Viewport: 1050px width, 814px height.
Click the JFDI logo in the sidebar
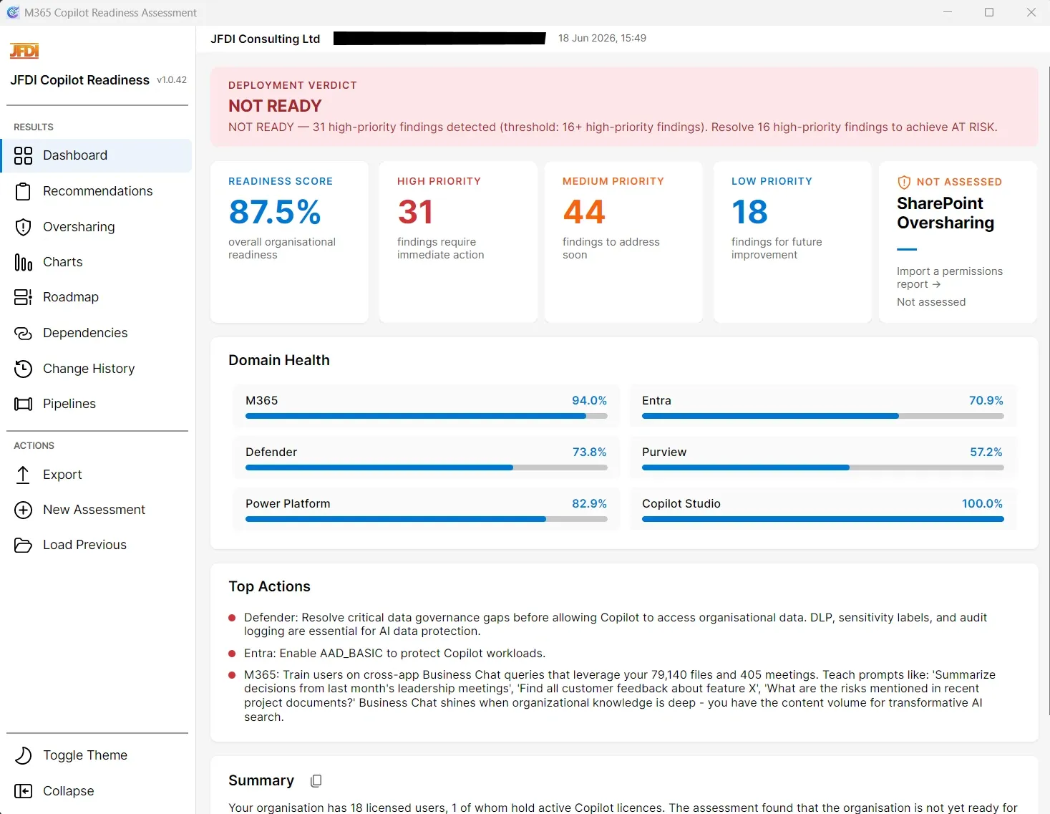[x=24, y=51]
